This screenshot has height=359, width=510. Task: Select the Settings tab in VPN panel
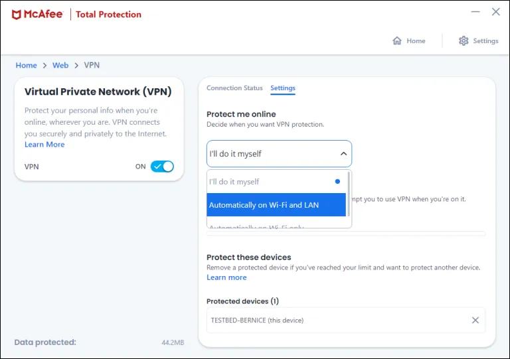point(283,88)
